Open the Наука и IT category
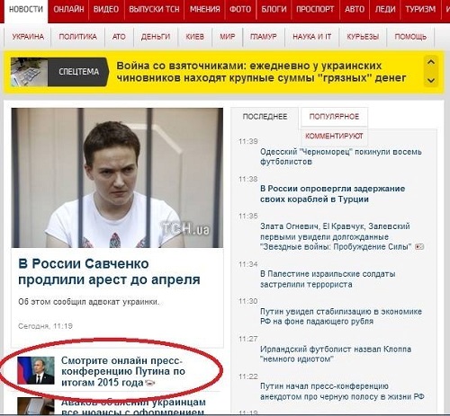Image resolution: width=450 pixels, height=416 pixels. click(x=311, y=37)
